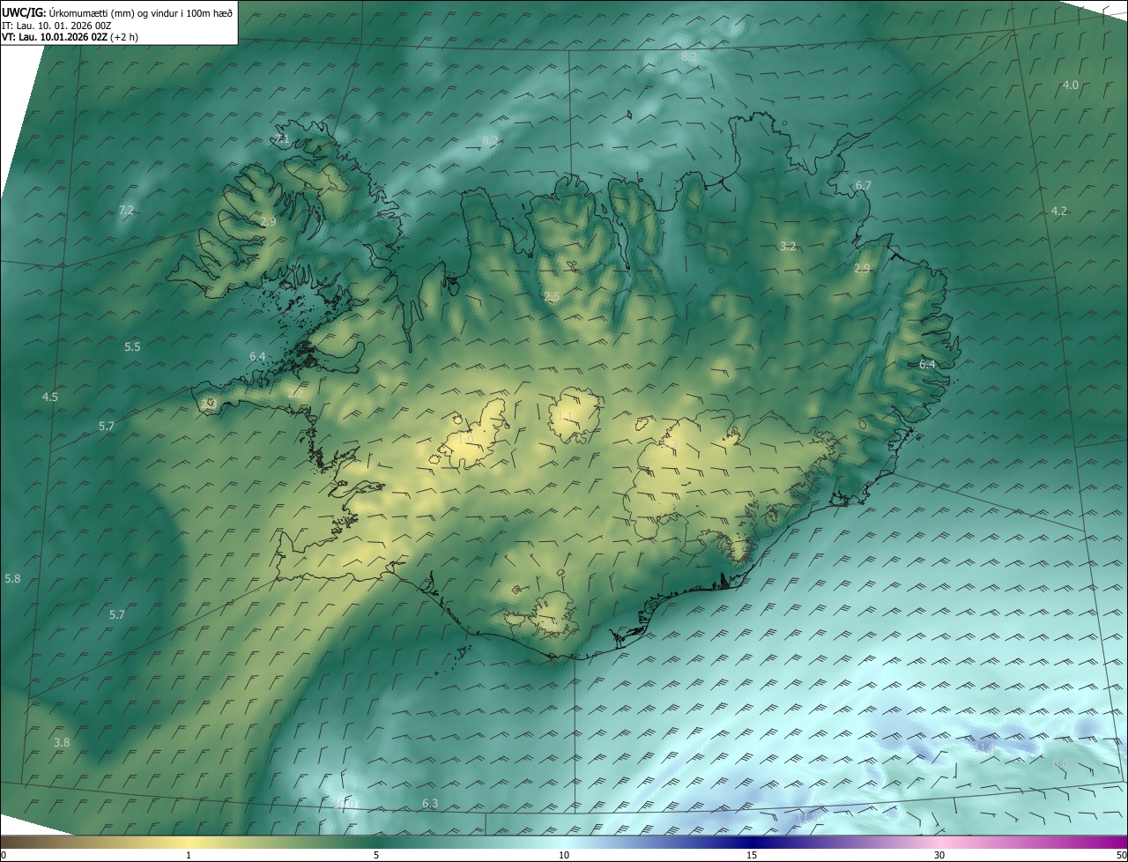Click the 6.4 label on the east coast

click(927, 364)
